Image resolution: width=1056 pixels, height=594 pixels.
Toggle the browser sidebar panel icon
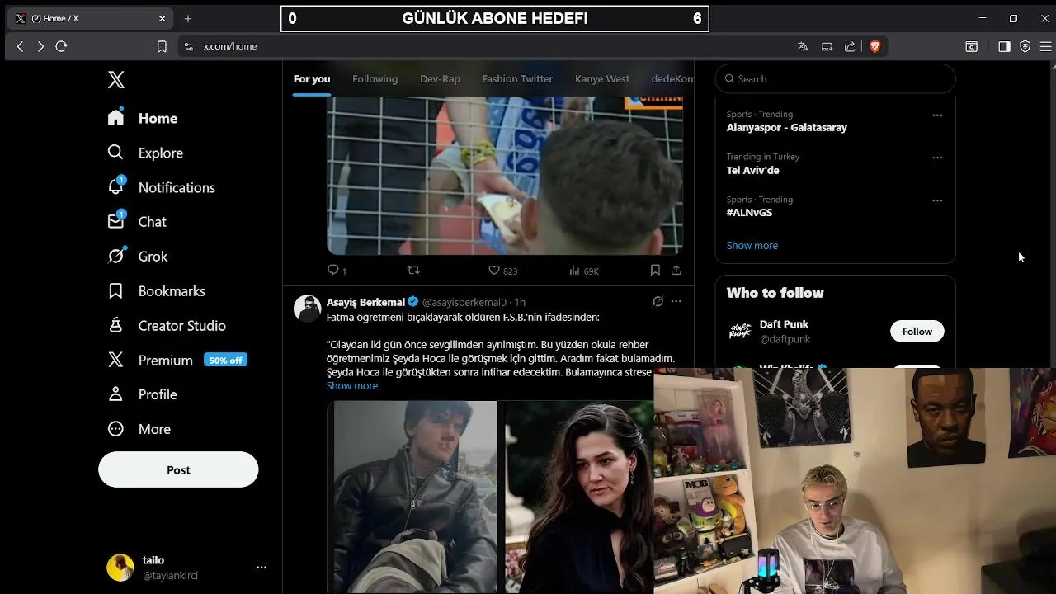click(1004, 46)
